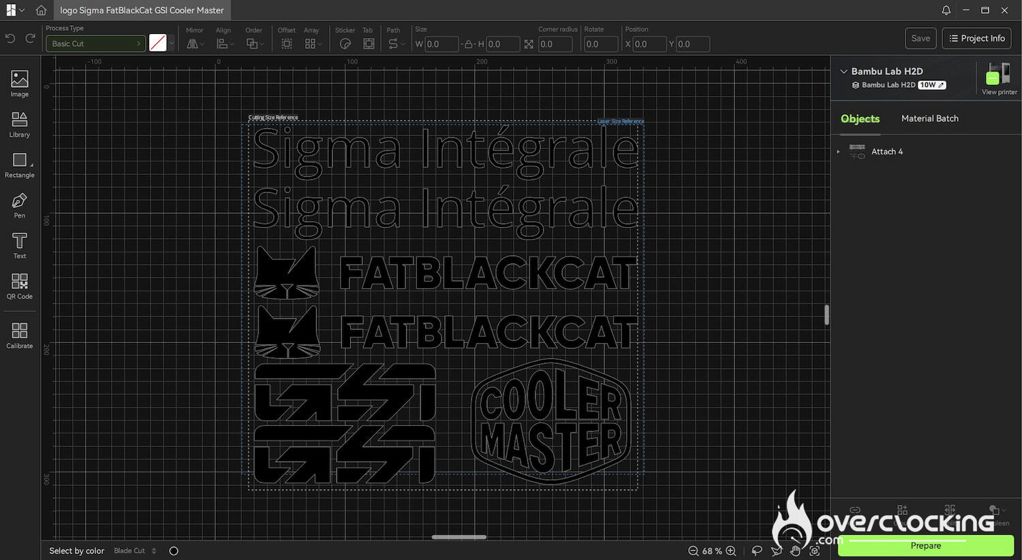
Task: Open the Array dropdown
Action: point(313,44)
